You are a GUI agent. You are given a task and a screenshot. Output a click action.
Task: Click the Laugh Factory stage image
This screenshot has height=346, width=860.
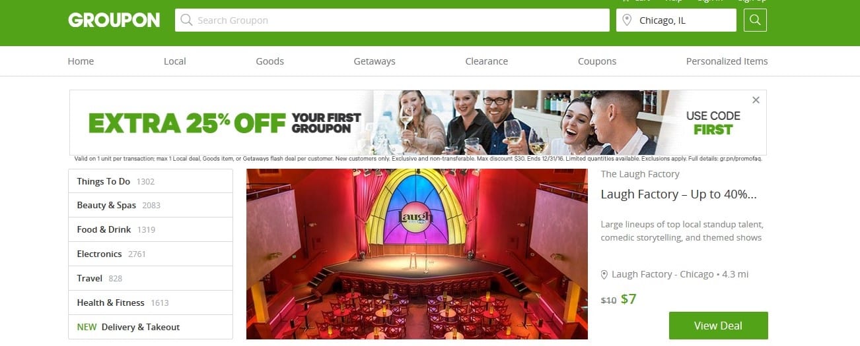coord(417,254)
